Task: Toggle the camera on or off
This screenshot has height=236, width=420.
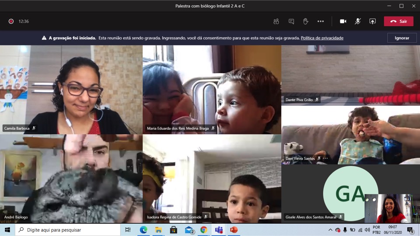Action: click(343, 21)
